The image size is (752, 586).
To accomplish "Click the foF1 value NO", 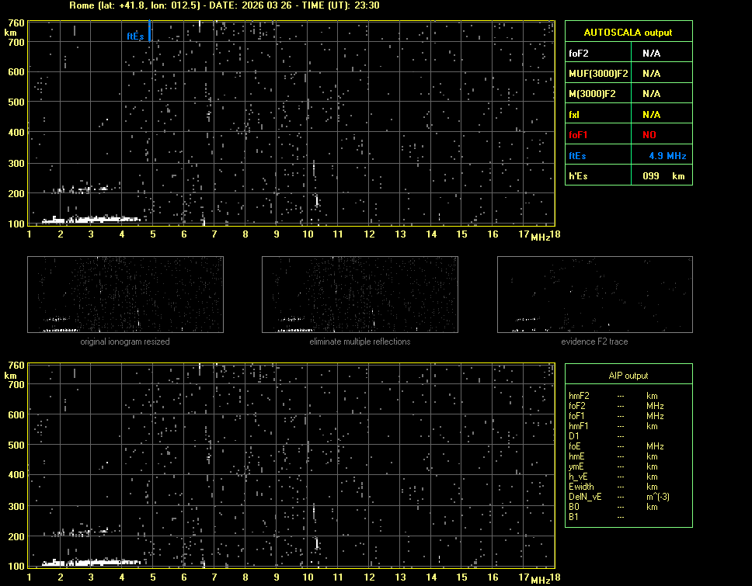I will [x=649, y=135].
